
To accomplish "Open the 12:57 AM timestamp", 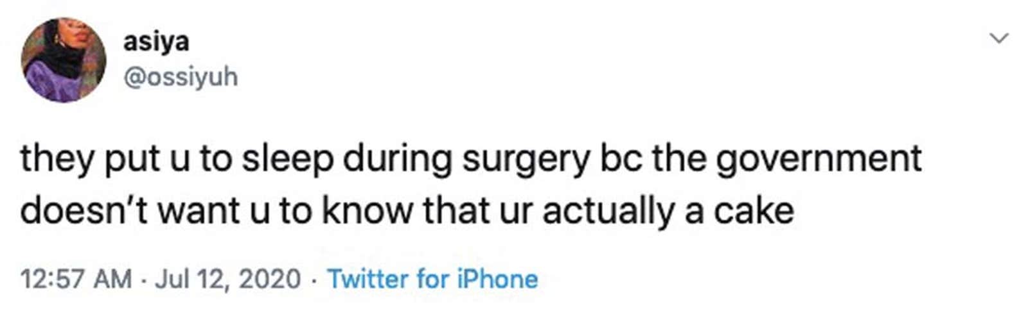I will tap(76, 279).
